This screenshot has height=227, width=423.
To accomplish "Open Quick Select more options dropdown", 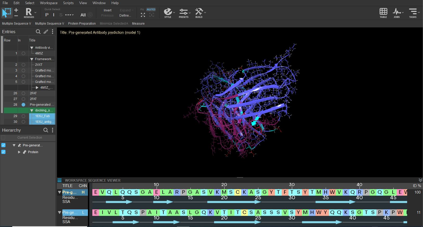I will (69, 15).
